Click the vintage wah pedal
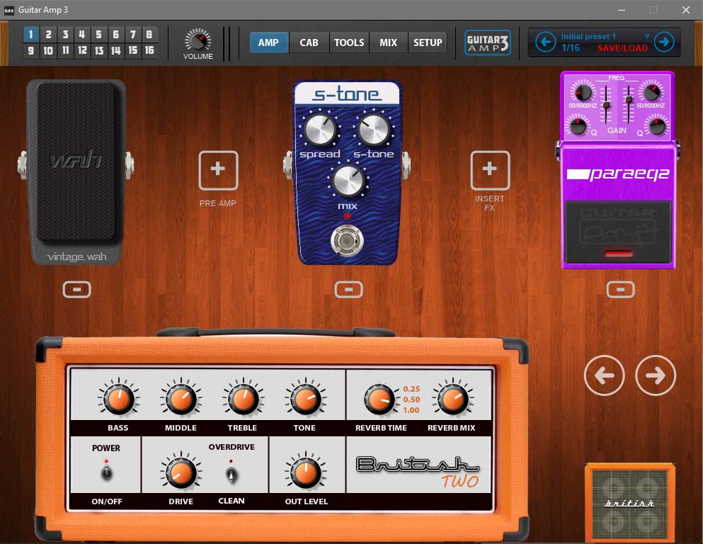 coord(76,172)
